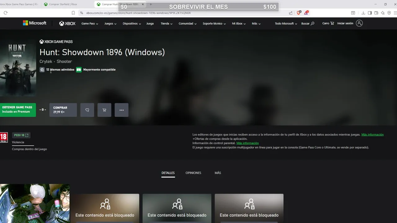This screenshot has width=397, height=223.
Task: Click the Comprar 29,99 € button
Action: [63, 110]
